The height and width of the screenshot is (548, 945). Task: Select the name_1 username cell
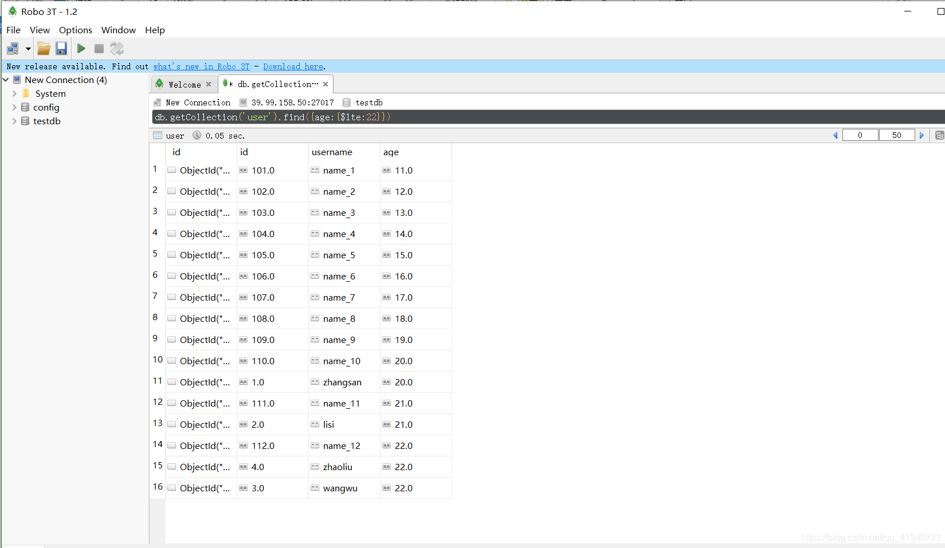(344, 170)
